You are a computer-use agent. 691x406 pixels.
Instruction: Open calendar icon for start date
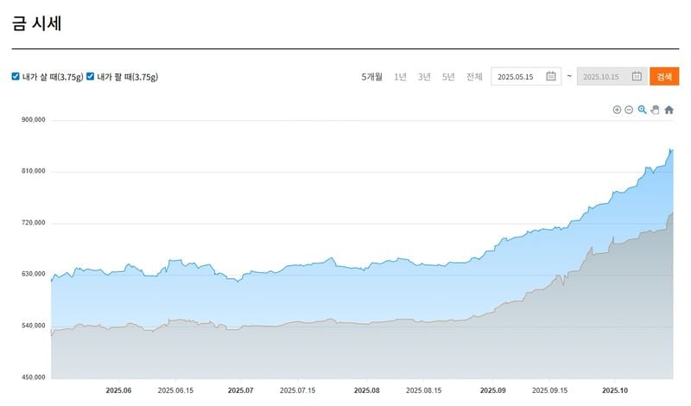click(x=551, y=76)
